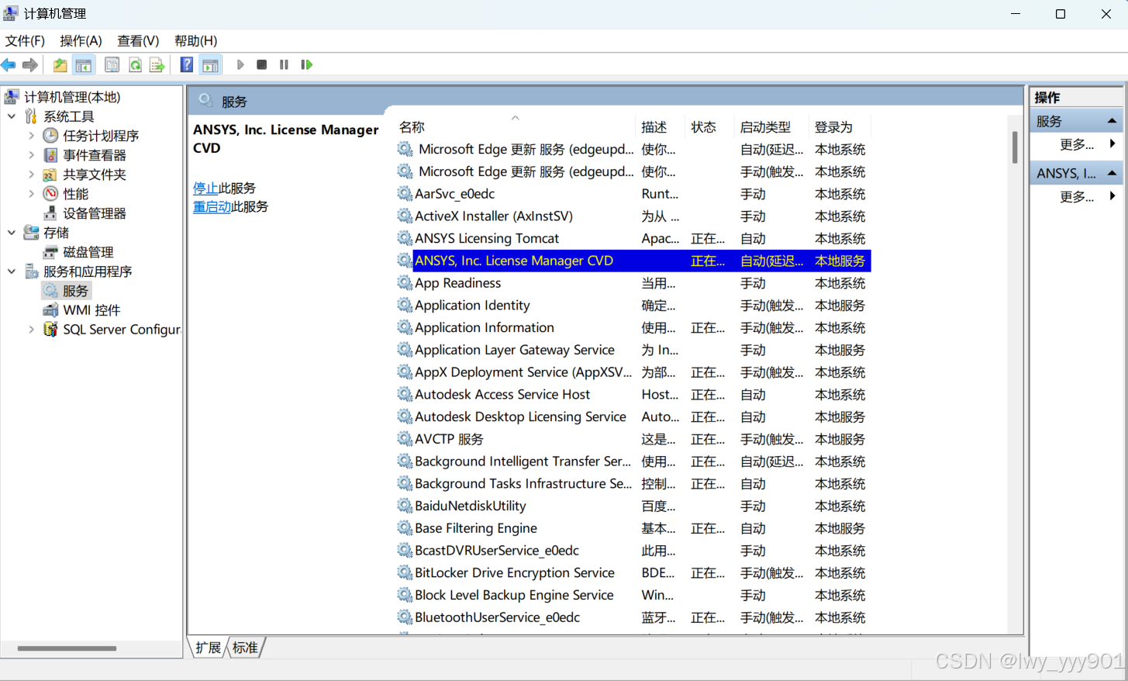Select Services (服务) node in tree
The image size is (1128, 681).
(75, 291)
